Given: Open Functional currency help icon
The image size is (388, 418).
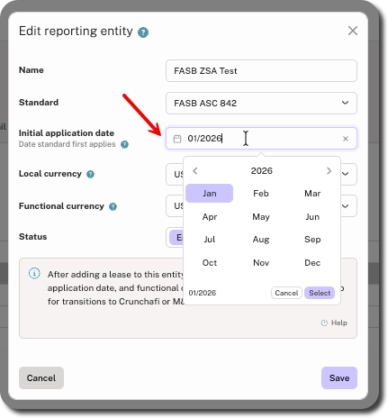Looking at the screenshot, I should click(113, 206).
